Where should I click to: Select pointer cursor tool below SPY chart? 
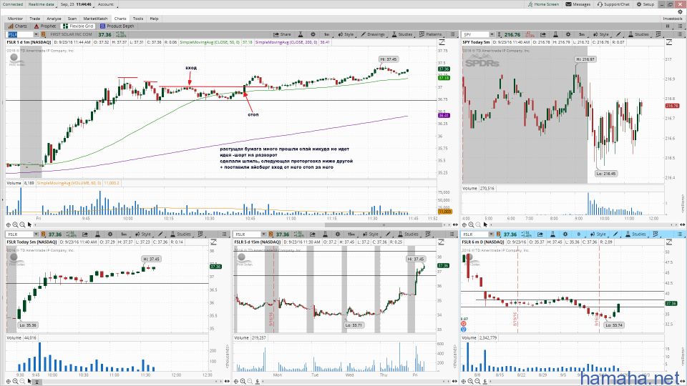pyautogui.click(x=485, y=224)
